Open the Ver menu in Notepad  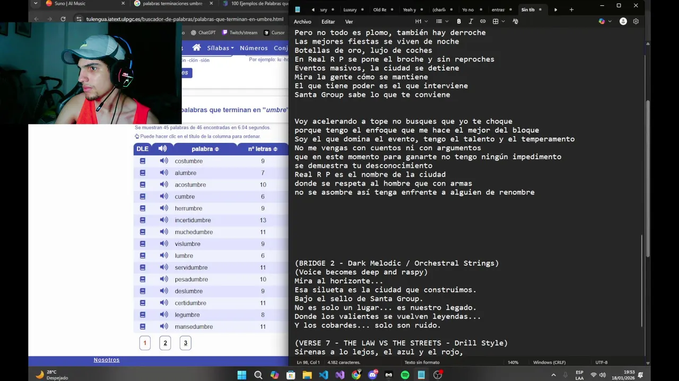pyautogui.click(x=349, y=22)
